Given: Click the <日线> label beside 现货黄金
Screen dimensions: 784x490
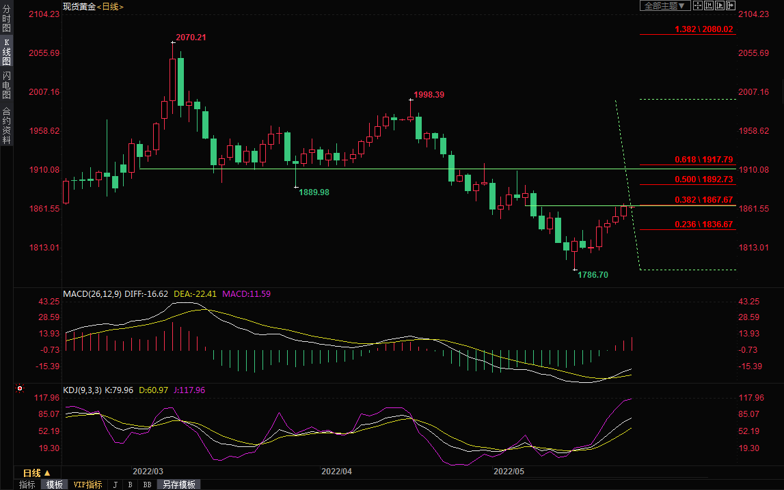Looking at the screenshot, I should (109, 6).
